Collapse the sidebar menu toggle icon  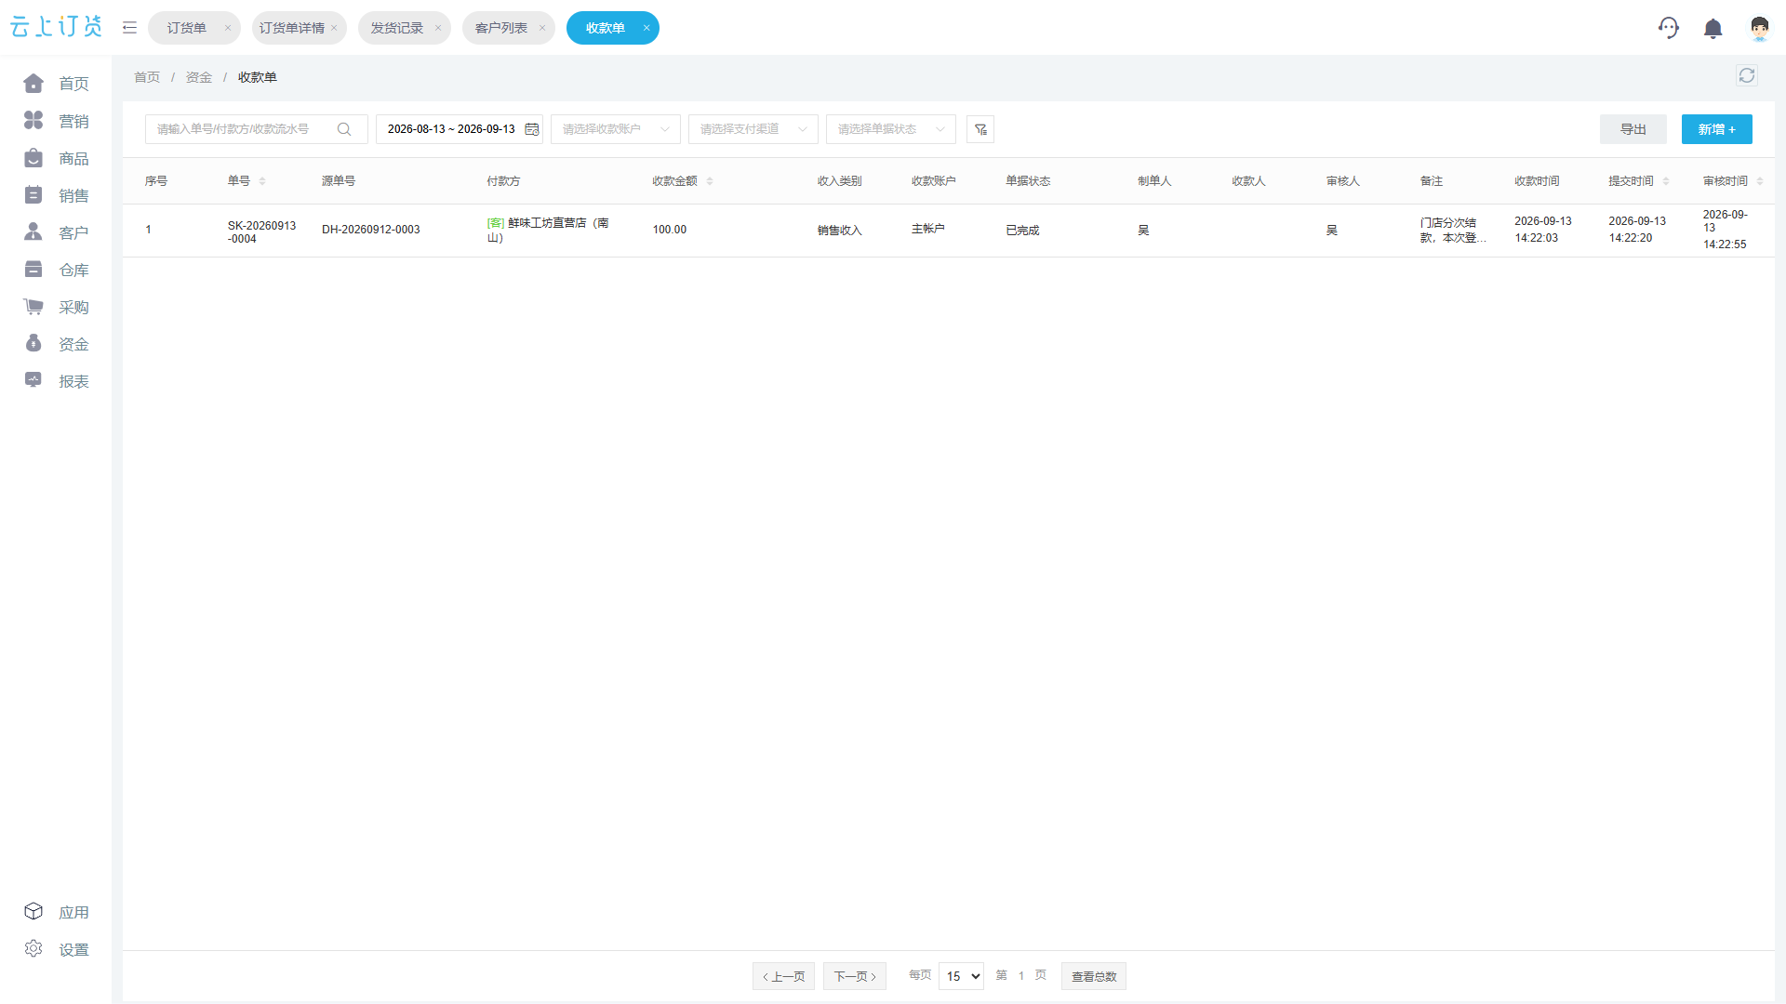pyautogui.click(x=129, y=28)
